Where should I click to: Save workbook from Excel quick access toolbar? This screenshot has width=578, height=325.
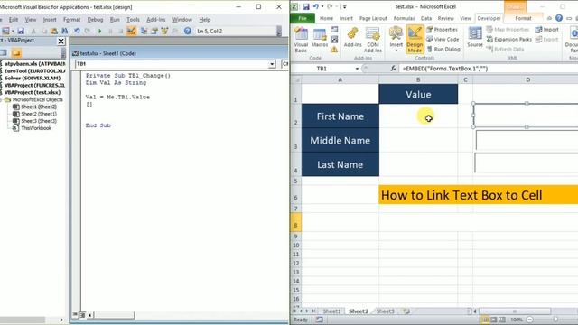[x=306, y=6]
